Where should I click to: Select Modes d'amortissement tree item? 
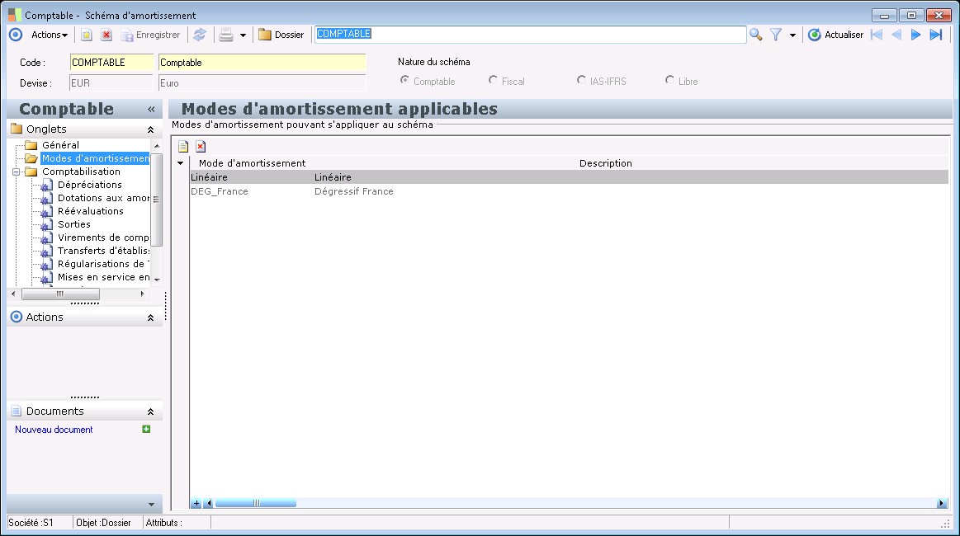(x=95, y=158)
